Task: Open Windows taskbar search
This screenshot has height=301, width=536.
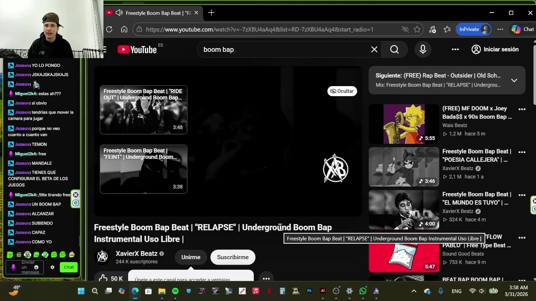Action: click(x=95, y=291)
